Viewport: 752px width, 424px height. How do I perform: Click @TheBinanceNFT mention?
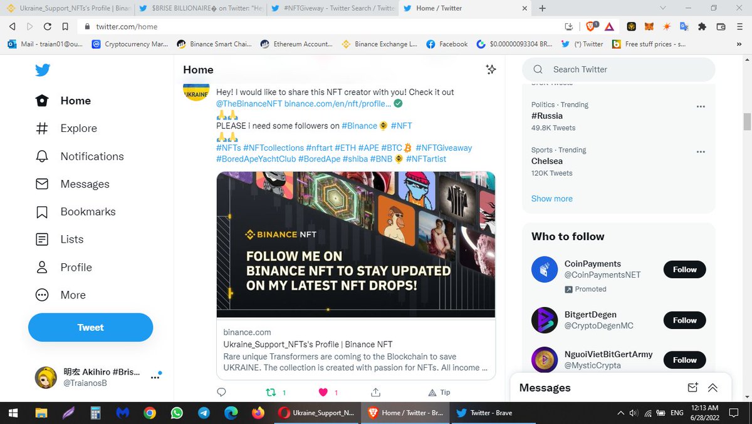(249, 103)
